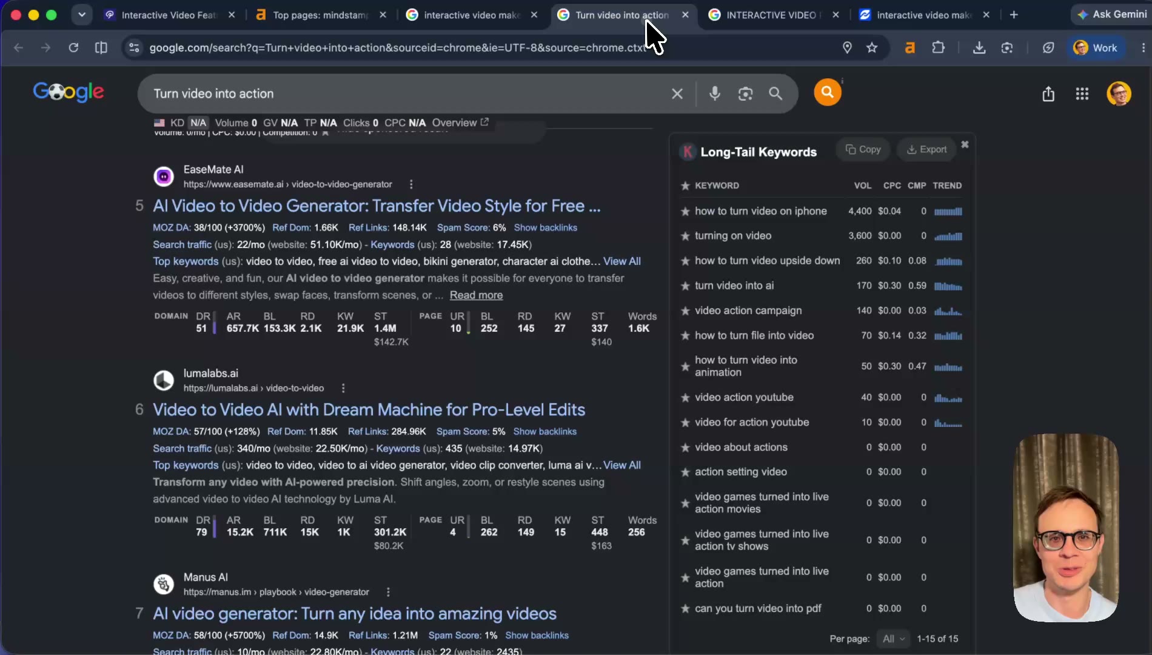Open 'AI video generator: Turn any idea' result
The height and width of the screenshot is (655, 1152).
355,614
